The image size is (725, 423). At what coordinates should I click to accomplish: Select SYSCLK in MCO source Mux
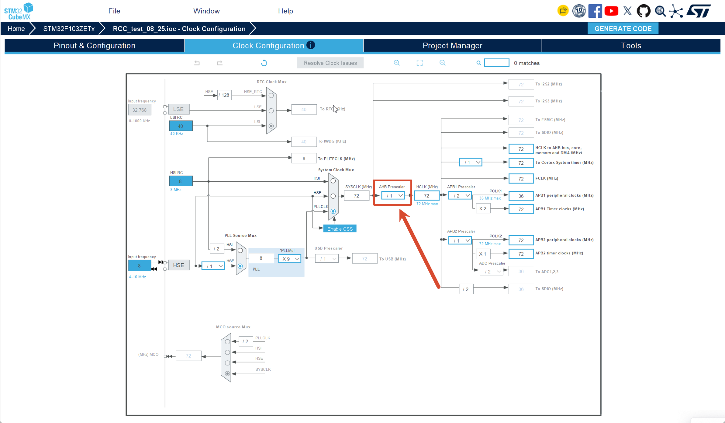click(227, 373)
